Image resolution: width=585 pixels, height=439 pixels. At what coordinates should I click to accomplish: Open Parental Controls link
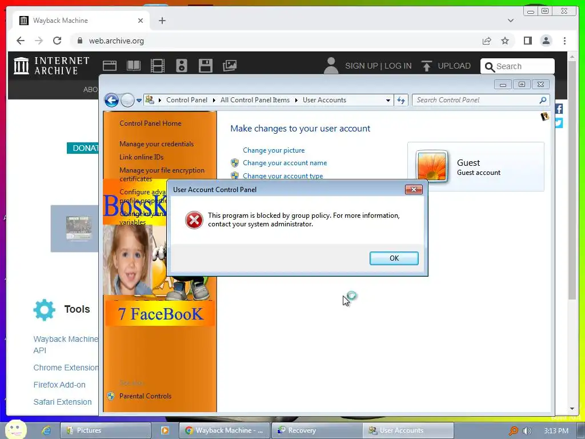point(145,396)
